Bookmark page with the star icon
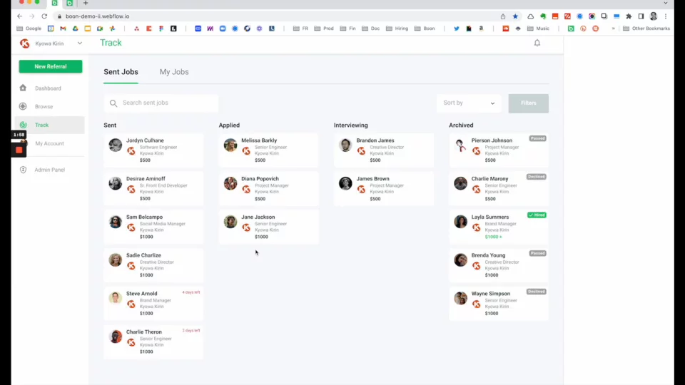 (x=515, y=16)
